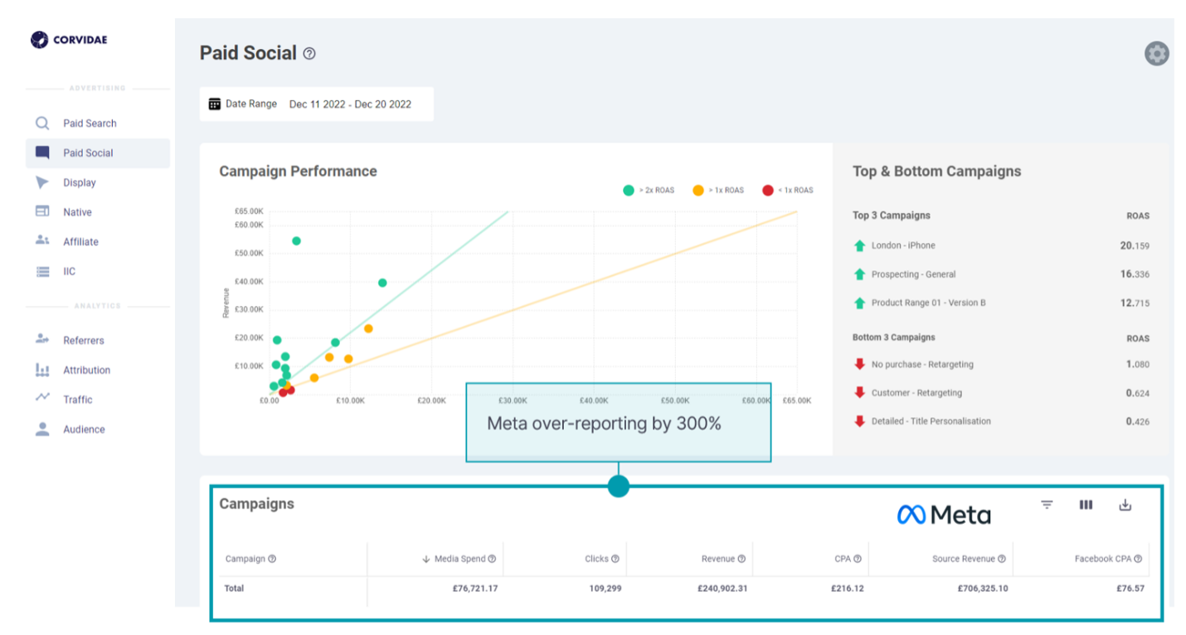Click the Attribution bar chart icon
The width and height of the screenshot is (1186, 635).
[x=42, y=370]
